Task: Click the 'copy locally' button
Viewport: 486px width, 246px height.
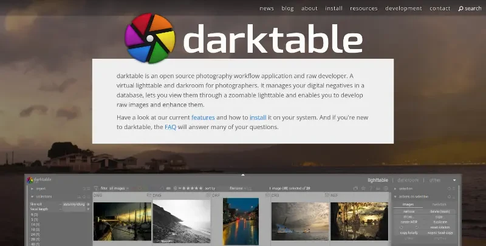Action: (x=409, y=233)
